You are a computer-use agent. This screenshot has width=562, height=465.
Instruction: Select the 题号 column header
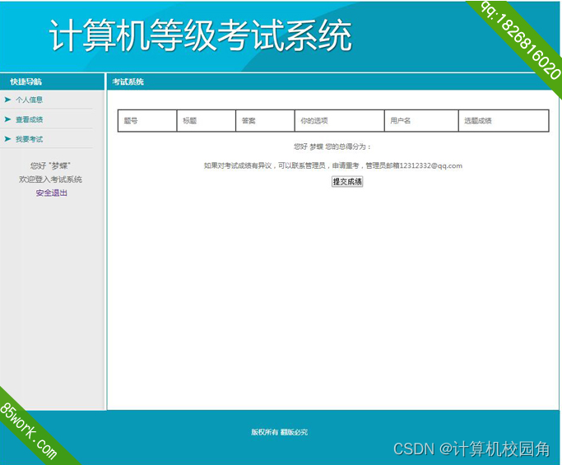pos(147,121)
